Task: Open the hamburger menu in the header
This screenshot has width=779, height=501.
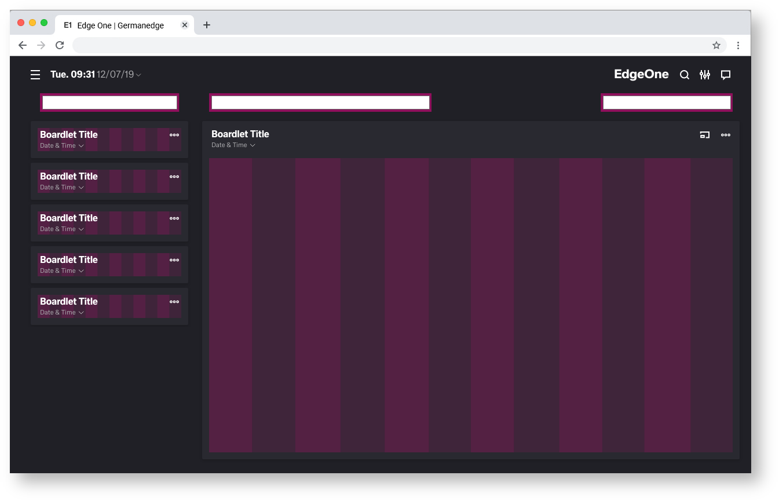Action: pyautogui.click(x=35, y=75)
